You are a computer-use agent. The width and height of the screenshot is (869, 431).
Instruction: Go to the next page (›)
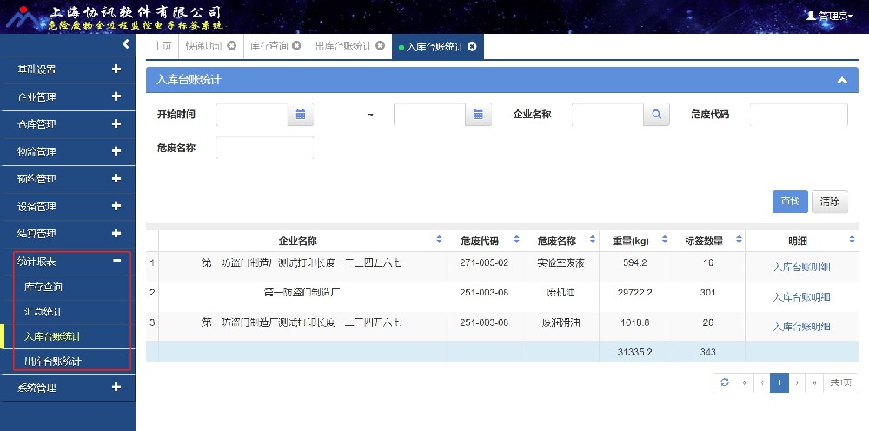pyautogui.click(x=797, y=383)
